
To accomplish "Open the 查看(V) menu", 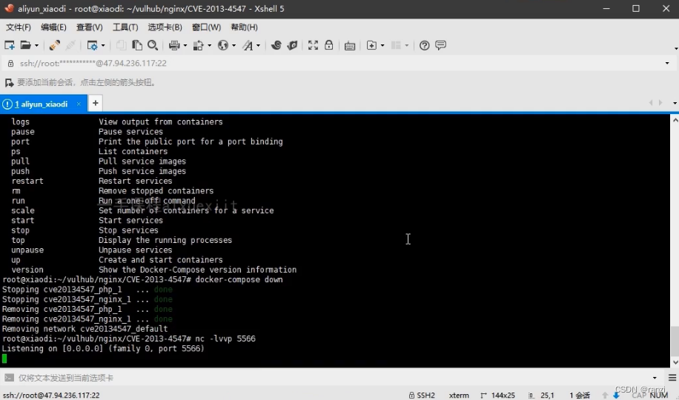I will [90, 27].
